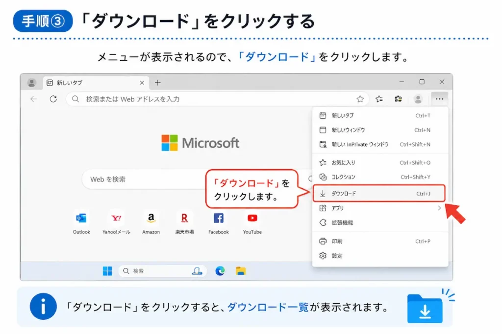The width and height of the screenshot is (502, 334).
Task: Click the three-dot settings menu button
Action: pos(439,99)
